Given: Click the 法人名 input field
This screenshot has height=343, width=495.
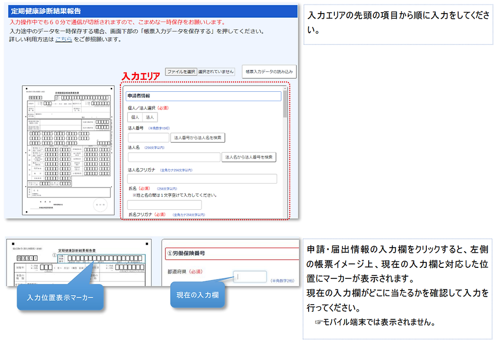Looking at the screenshot, I should [174, 157].
